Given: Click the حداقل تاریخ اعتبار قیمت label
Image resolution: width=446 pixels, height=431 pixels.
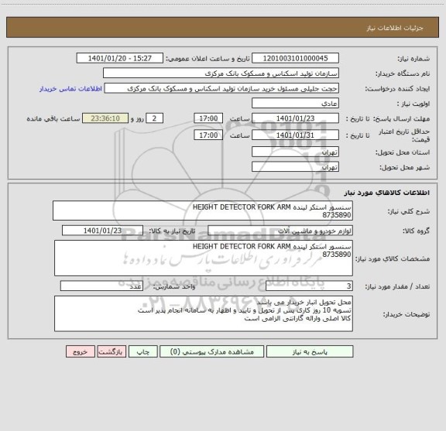Looking at the screenshot, I should point(404,135).
